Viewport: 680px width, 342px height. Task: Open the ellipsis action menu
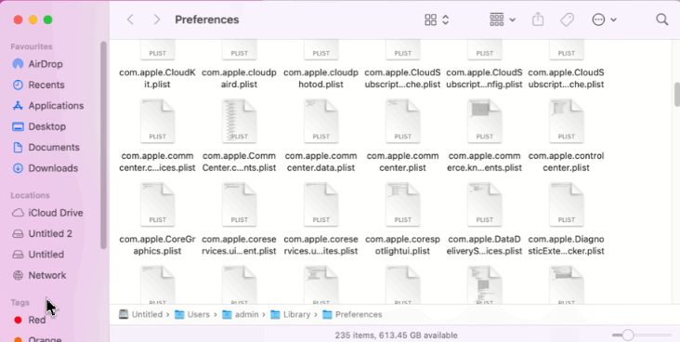pyautogui.click(x=604, y=20)
